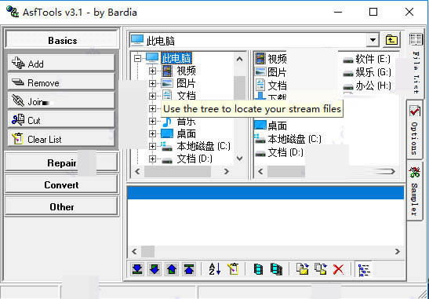The height and width of the screenshot is (299, 429).
Task: Go up one folder level
Action: coord(391,40)
